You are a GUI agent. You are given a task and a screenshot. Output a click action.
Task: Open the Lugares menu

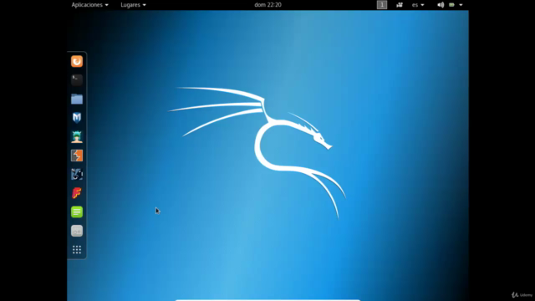(x=133, y=5)
